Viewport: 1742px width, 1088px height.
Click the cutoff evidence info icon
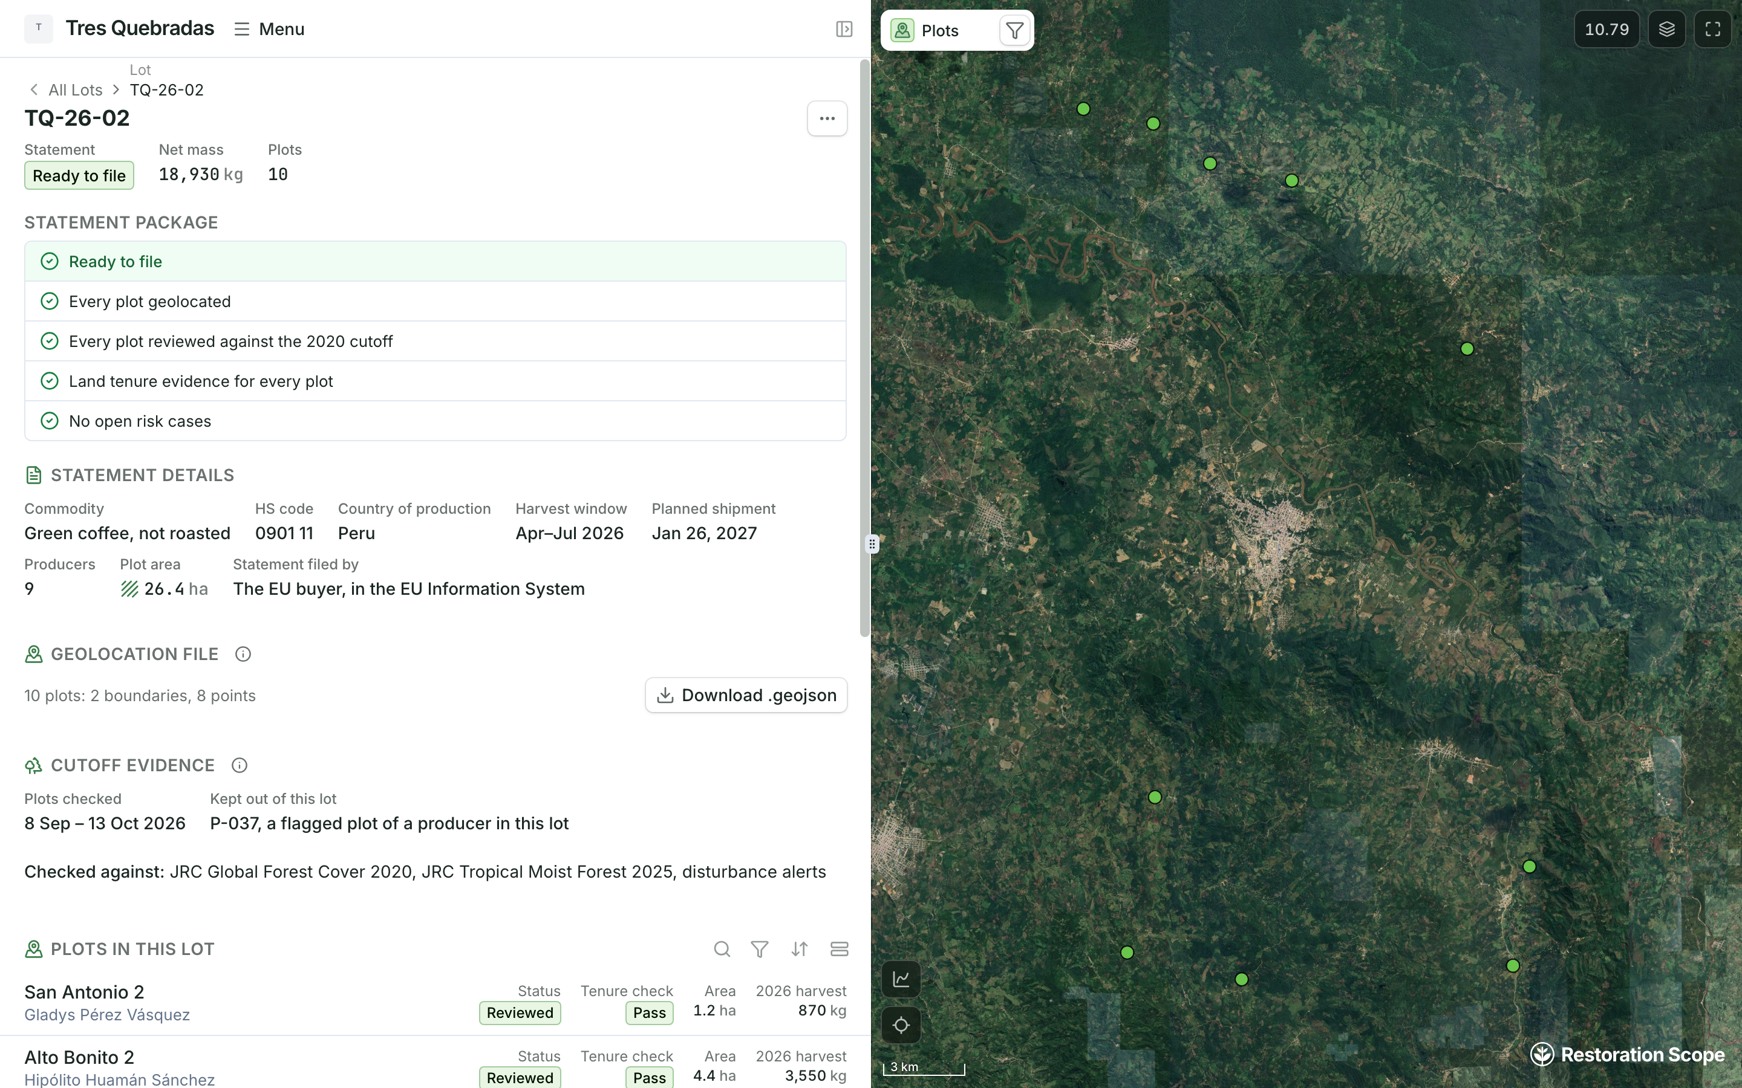click(239, 765)
